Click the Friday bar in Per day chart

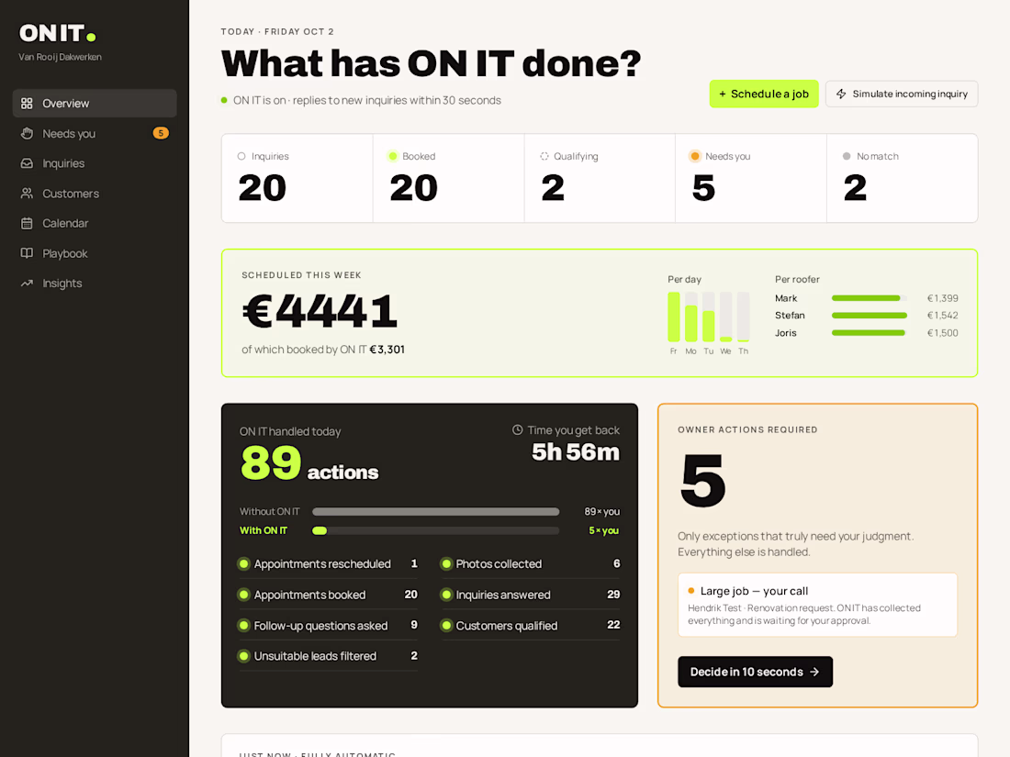(x=674, y=317)
